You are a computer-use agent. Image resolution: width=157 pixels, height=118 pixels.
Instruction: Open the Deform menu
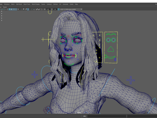pos(56,4)
